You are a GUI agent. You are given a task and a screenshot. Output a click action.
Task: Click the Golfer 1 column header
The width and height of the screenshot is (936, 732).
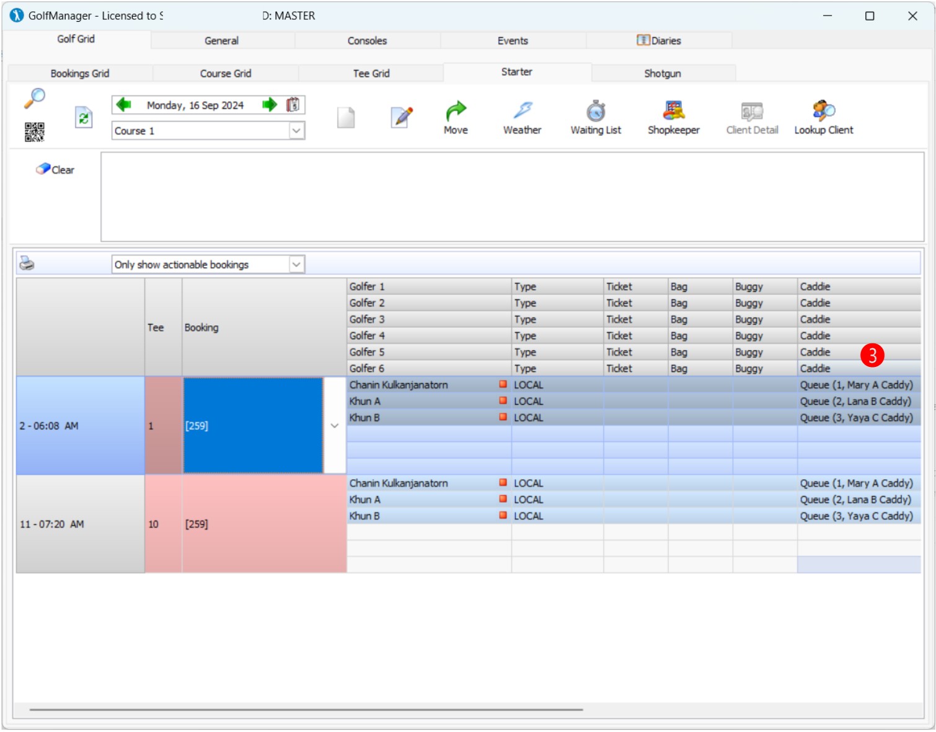(429, 286)
